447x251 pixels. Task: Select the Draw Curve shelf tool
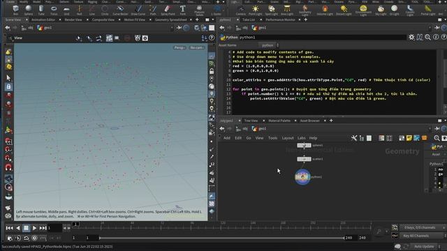click(138, 10)
